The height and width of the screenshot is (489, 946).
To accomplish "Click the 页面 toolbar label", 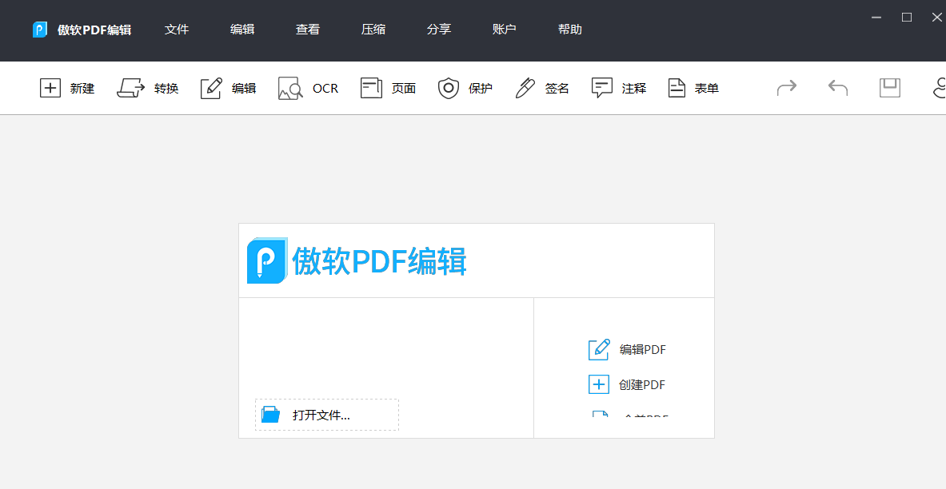I will coord(404,89).
